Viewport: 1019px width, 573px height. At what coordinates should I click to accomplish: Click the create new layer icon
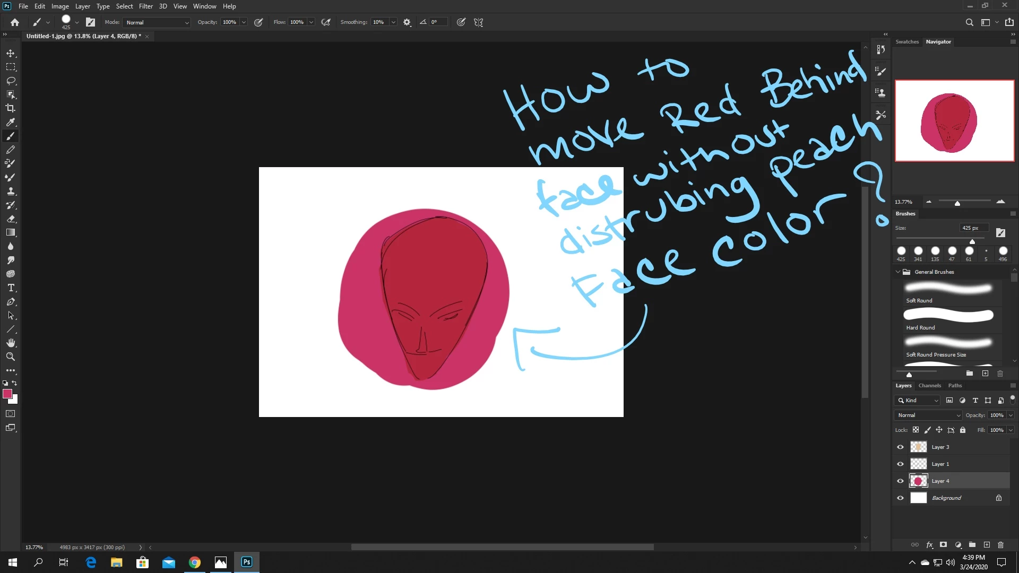[x=987, y=545]
